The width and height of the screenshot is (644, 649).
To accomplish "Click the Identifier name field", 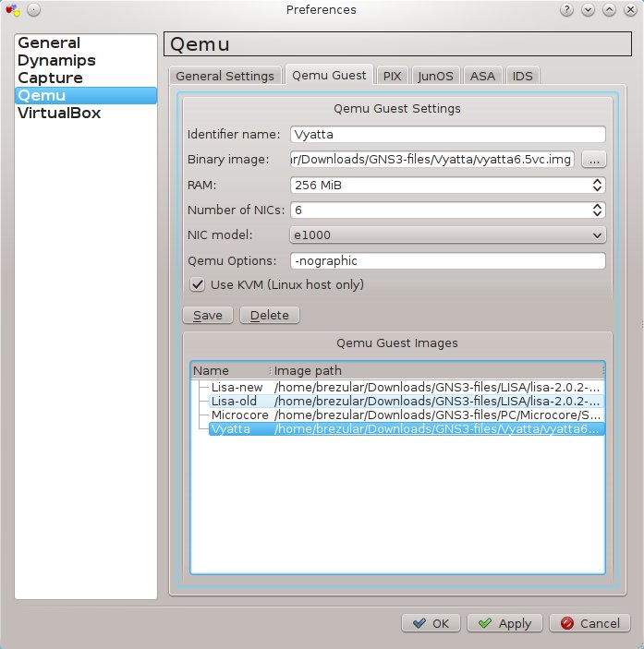I will (448, 135).
